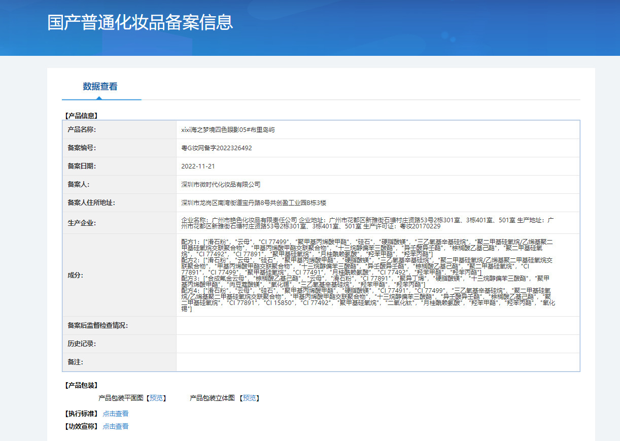
Task: Click the 产品名称 row label
Action: (x=82, y=129)
